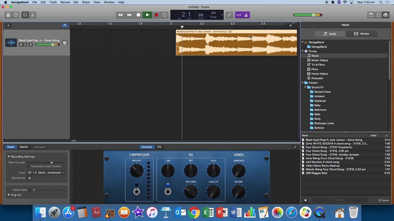The width and height of the screenshot is (394, 221).
Task: Enable Automatic Level Control checkbox
Action: coord(29,166)
